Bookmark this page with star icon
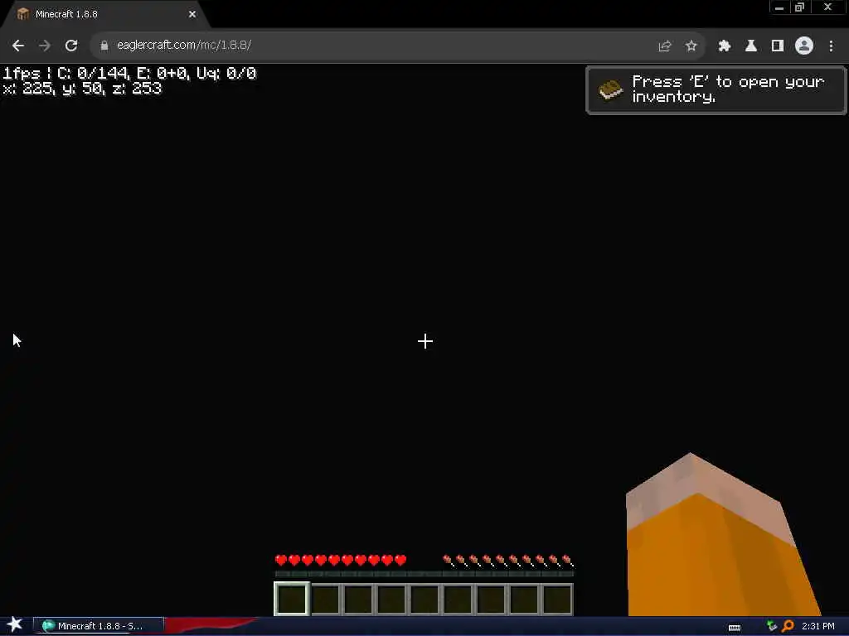Screen dimensions: 849x636 tap(691, 46)
